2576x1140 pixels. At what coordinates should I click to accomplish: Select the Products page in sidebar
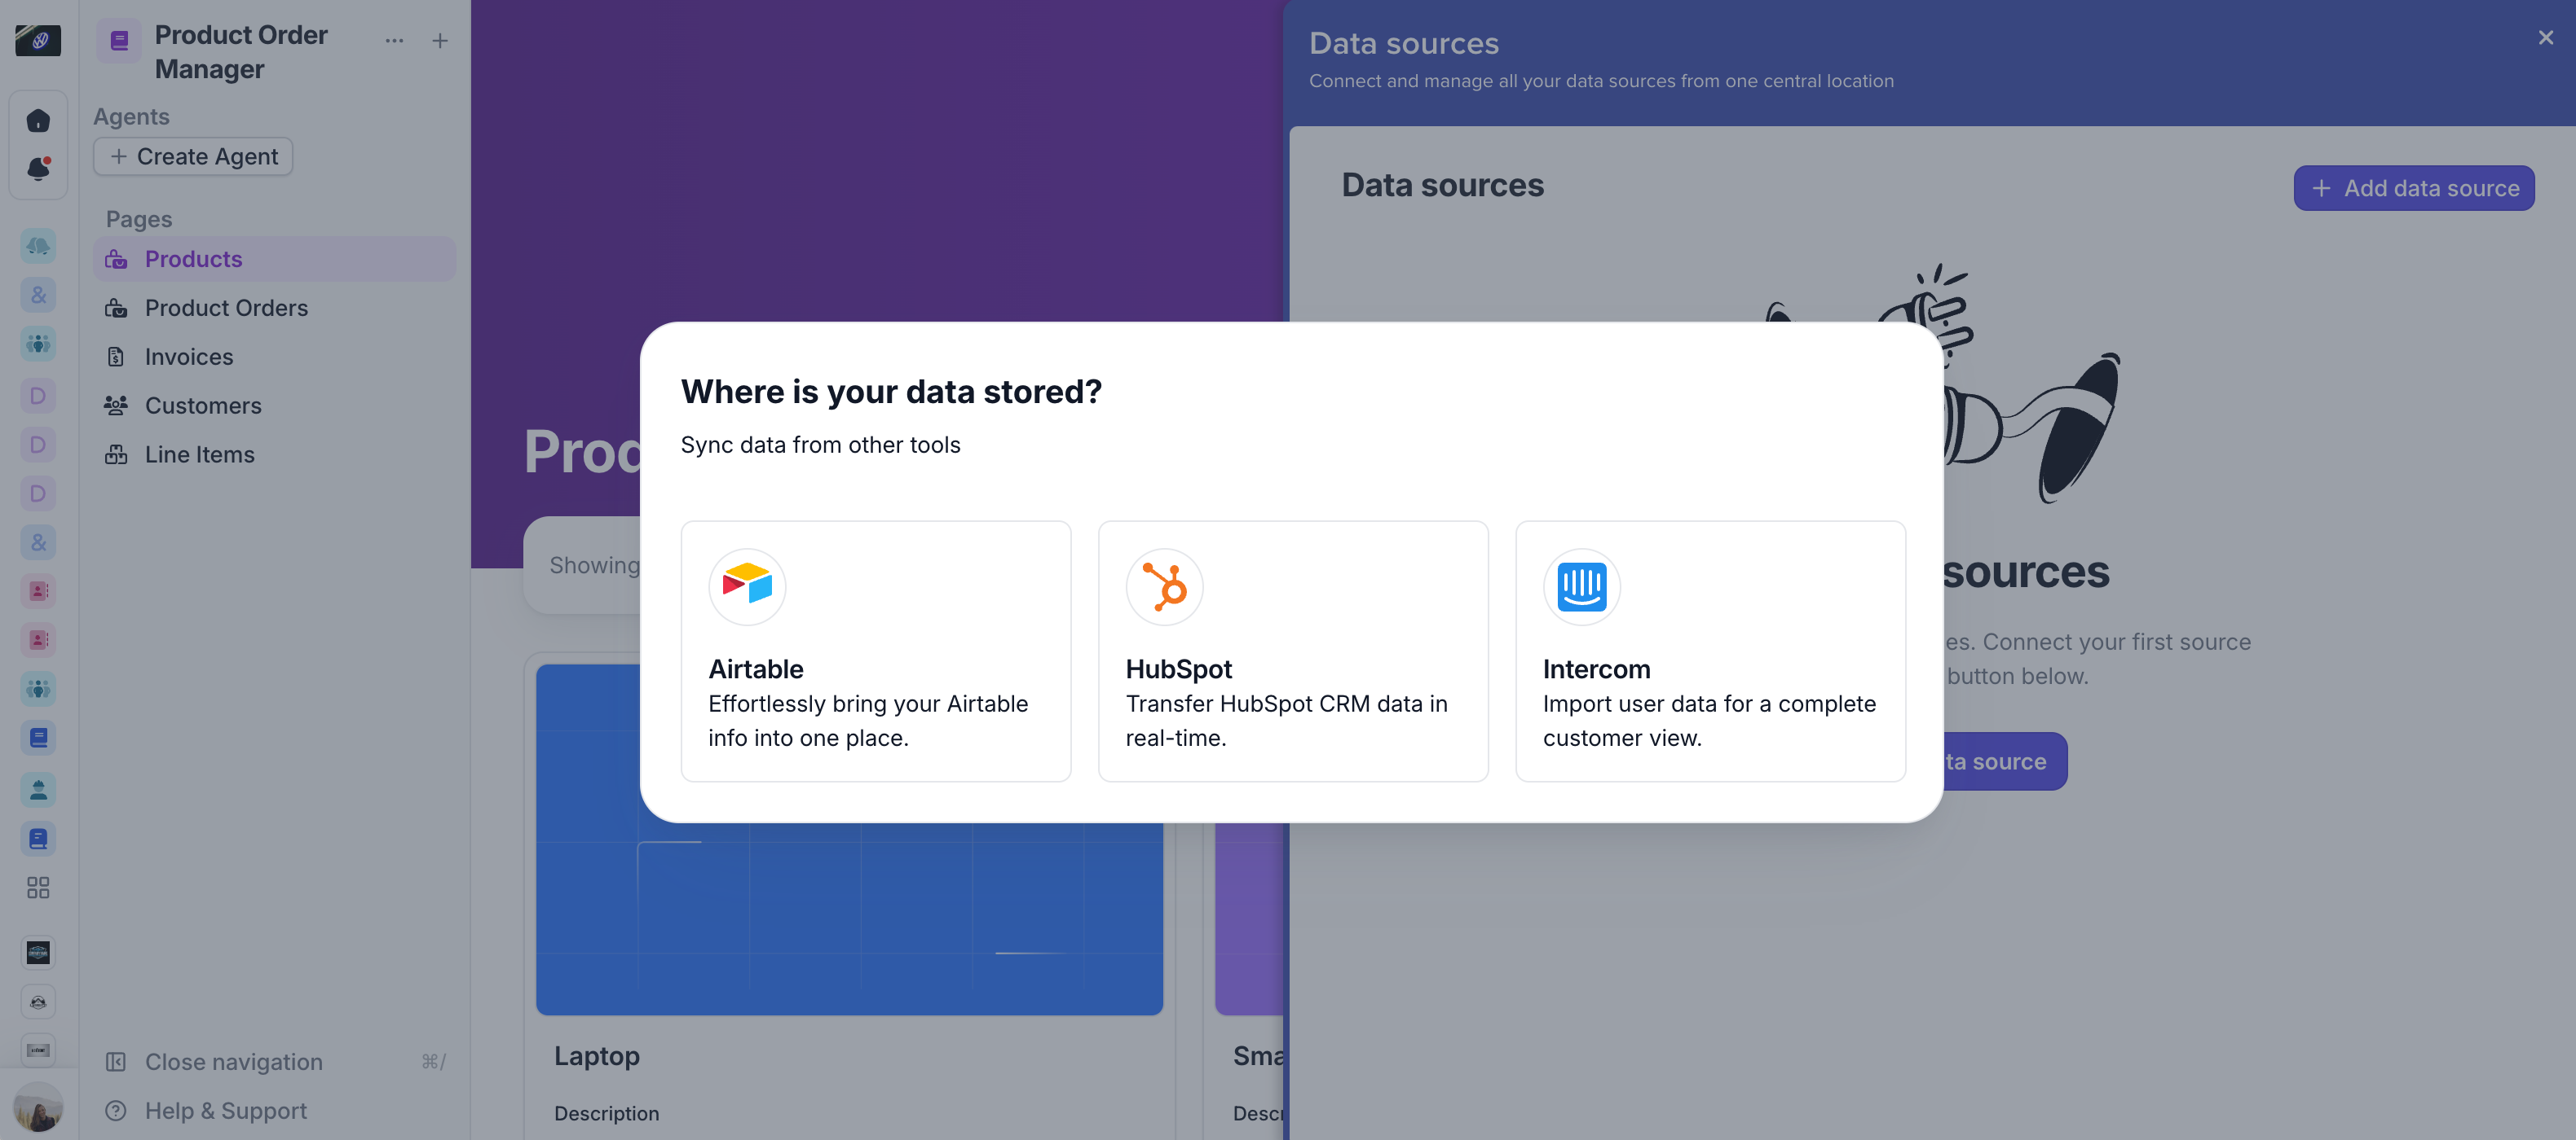tap(193, 259)
